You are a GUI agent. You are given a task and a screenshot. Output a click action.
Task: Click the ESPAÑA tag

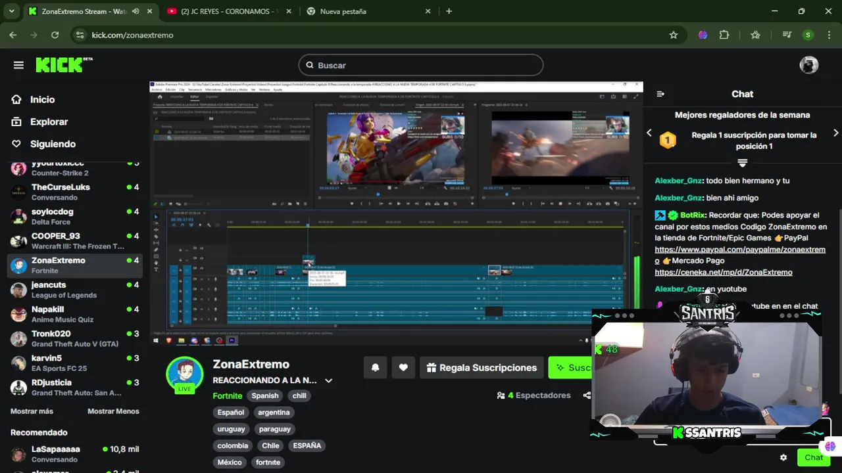307,445
